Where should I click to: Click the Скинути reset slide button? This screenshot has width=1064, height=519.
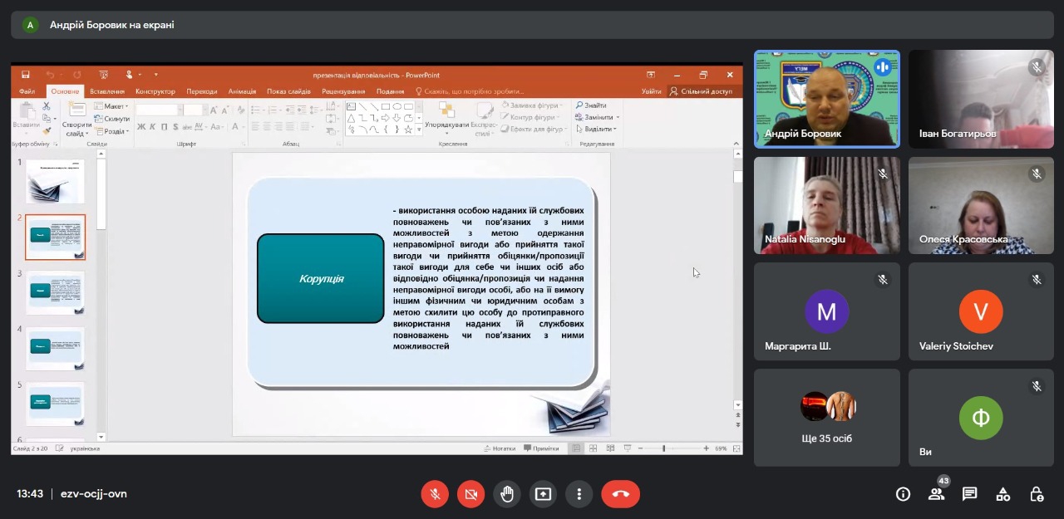112,119
